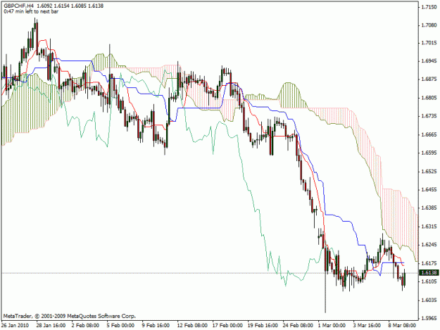Click the '5 Feb 00:00' time label

(120, 325)
